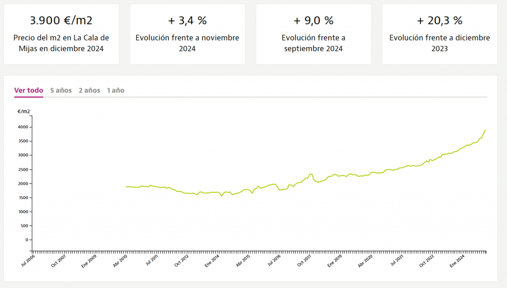Open the "1 año" tab
Image resolution: width=507 pixels, height=288 pixels.
point(115,90)
